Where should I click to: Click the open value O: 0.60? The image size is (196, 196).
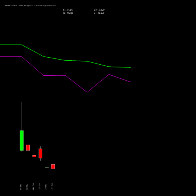pos(68,13)
